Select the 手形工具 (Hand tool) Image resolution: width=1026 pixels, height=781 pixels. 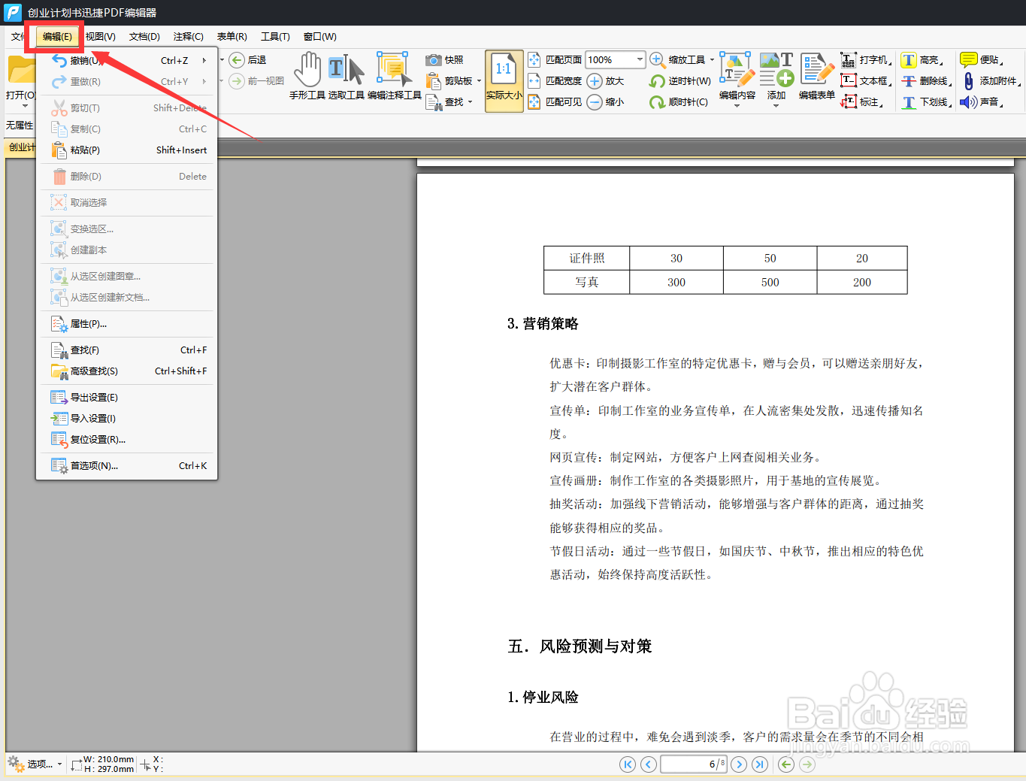tap(307, 75)
